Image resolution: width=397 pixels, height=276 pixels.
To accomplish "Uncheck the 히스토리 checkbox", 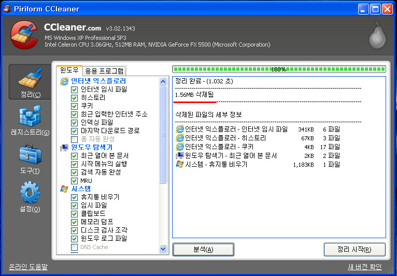I will (x=74, y=98).
